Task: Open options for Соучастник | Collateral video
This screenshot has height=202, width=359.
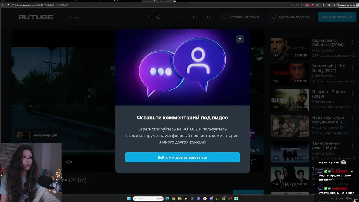Action: 353,42
